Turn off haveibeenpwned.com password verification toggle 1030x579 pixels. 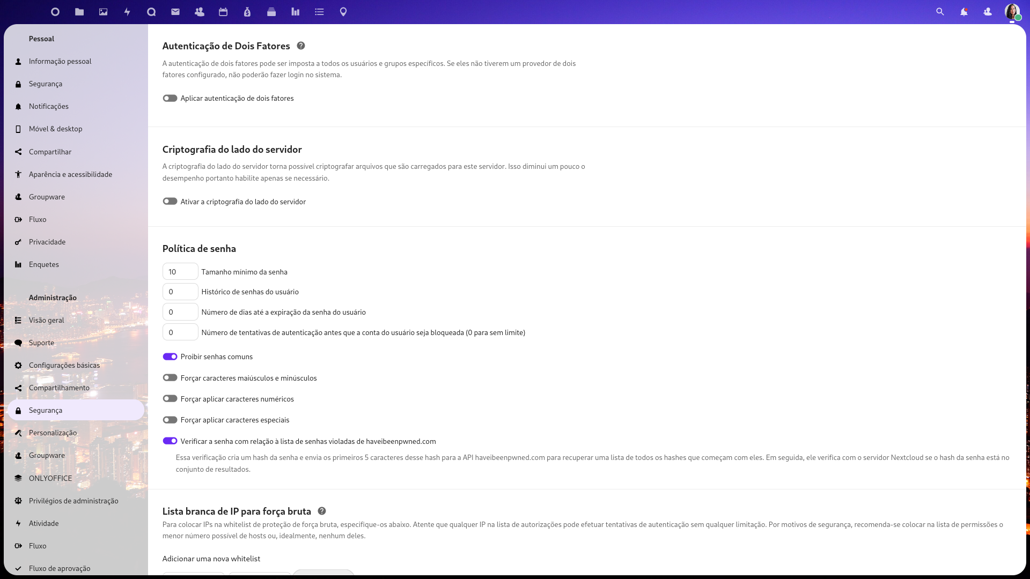tap(170, 441)
